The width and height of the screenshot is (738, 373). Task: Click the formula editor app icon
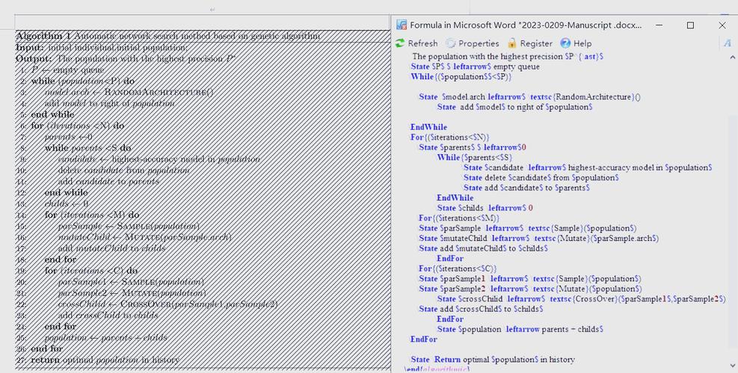(x=402, y=25)
